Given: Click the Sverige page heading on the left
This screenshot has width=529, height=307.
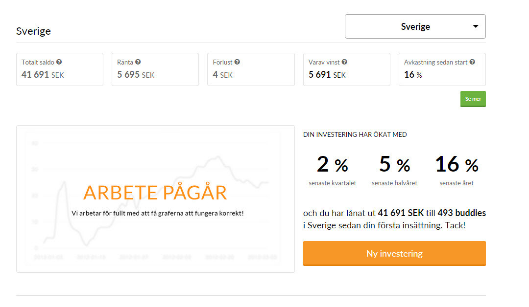Looking at the screenshot, I should 33,31.
